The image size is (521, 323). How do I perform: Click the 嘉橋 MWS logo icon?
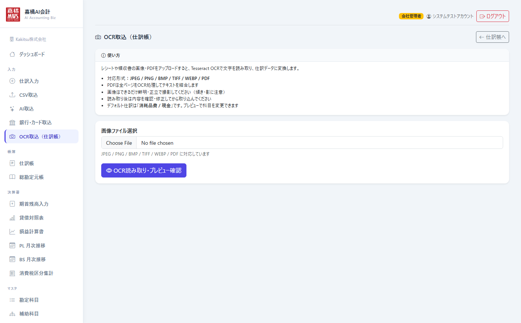pos(13,14)
